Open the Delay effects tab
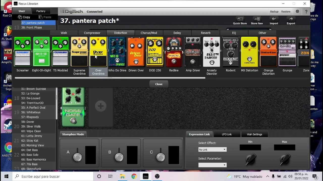323x181 pixels. (x=177, y=33)
